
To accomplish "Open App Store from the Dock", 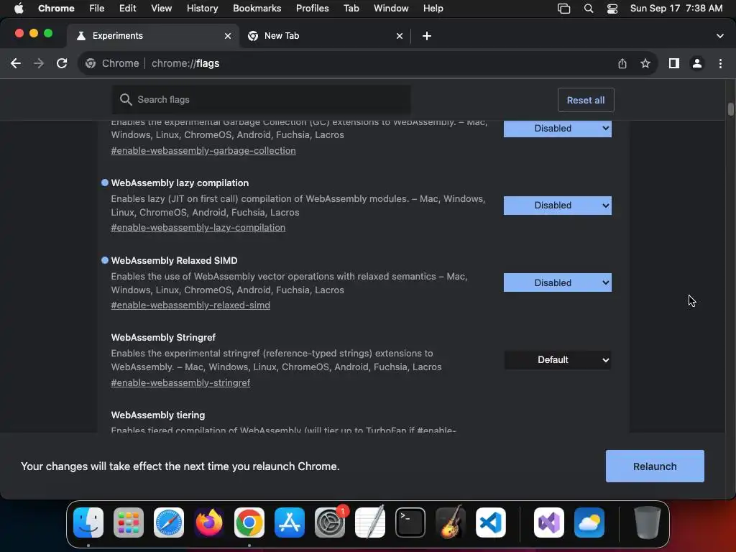I will 290,523.
